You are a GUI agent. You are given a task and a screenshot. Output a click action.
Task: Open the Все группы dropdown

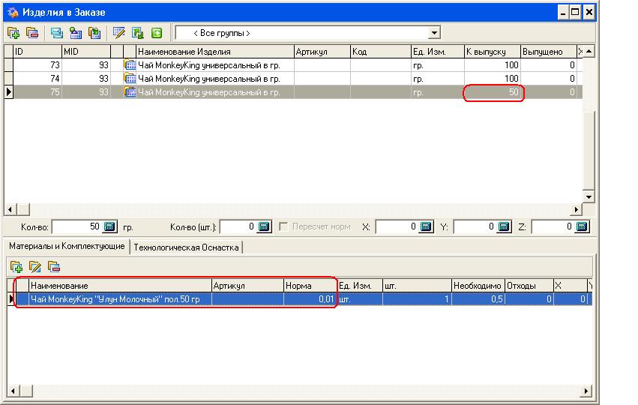point(434,33)
